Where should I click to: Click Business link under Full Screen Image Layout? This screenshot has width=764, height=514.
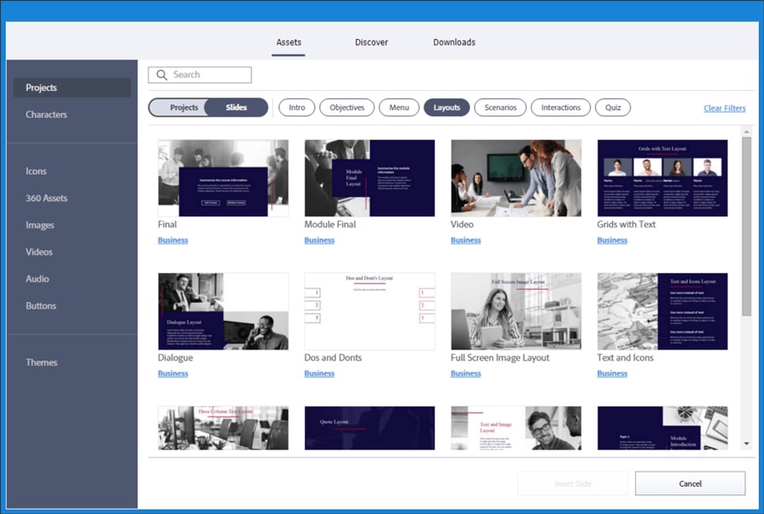click(x=466, y=373)
